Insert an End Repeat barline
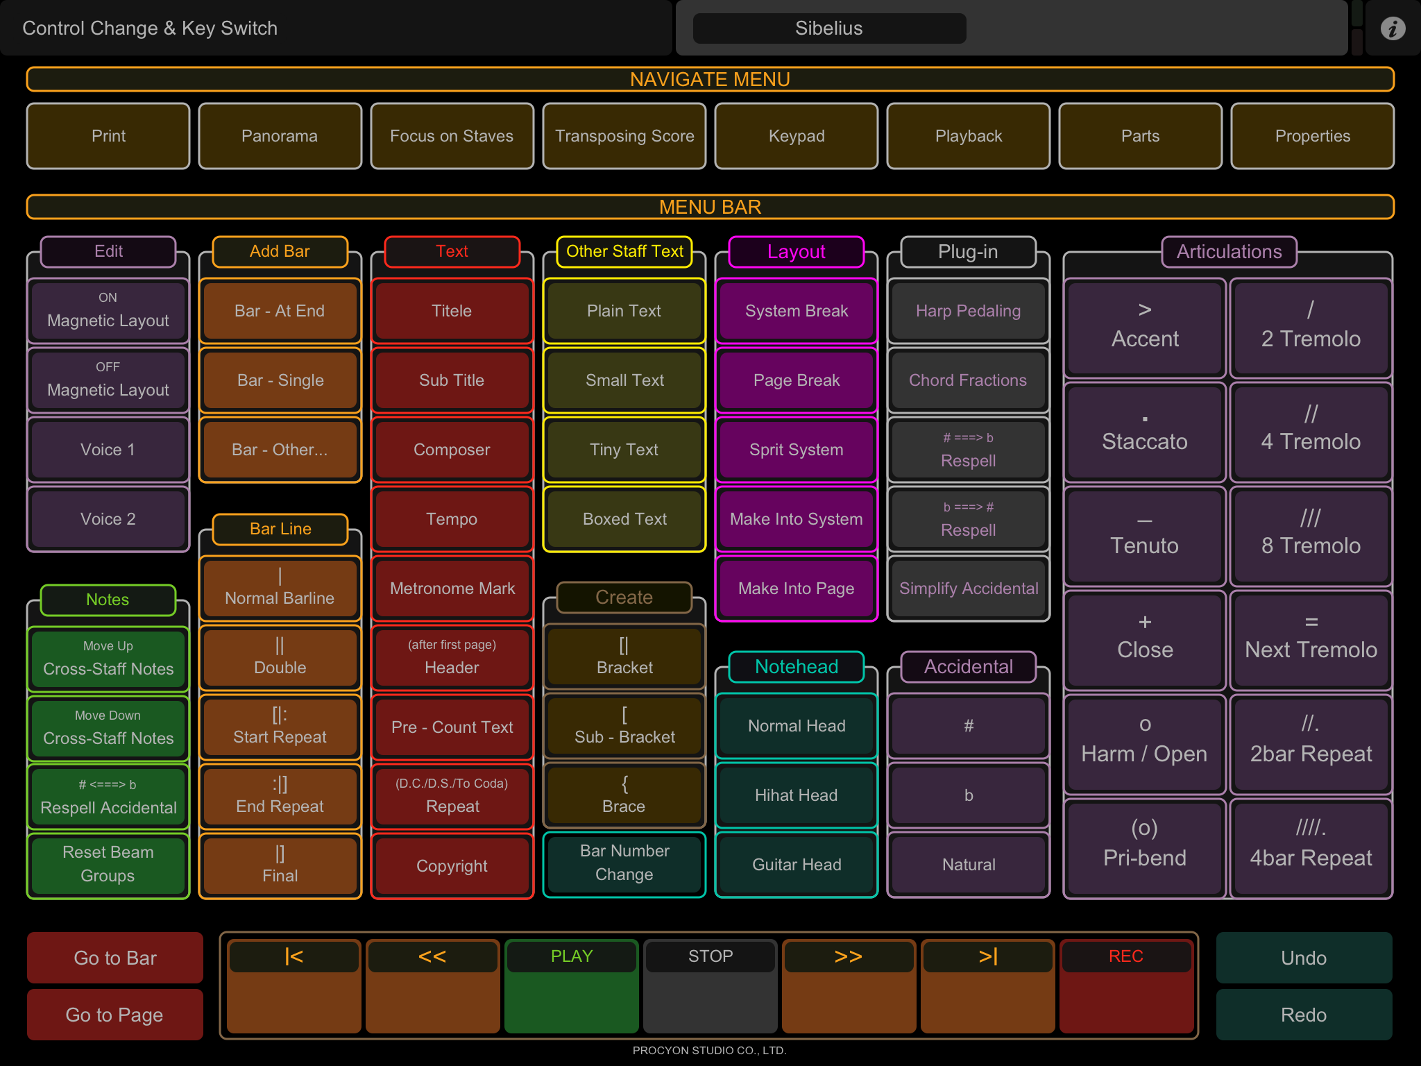This screenshot has height=1066, width=1421. (280, 797)
